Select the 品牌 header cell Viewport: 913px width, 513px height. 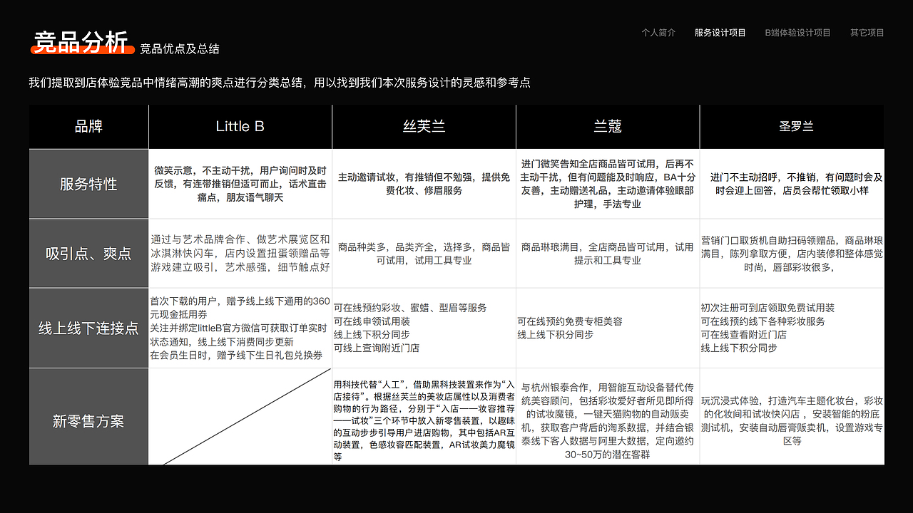pos(88,126)
